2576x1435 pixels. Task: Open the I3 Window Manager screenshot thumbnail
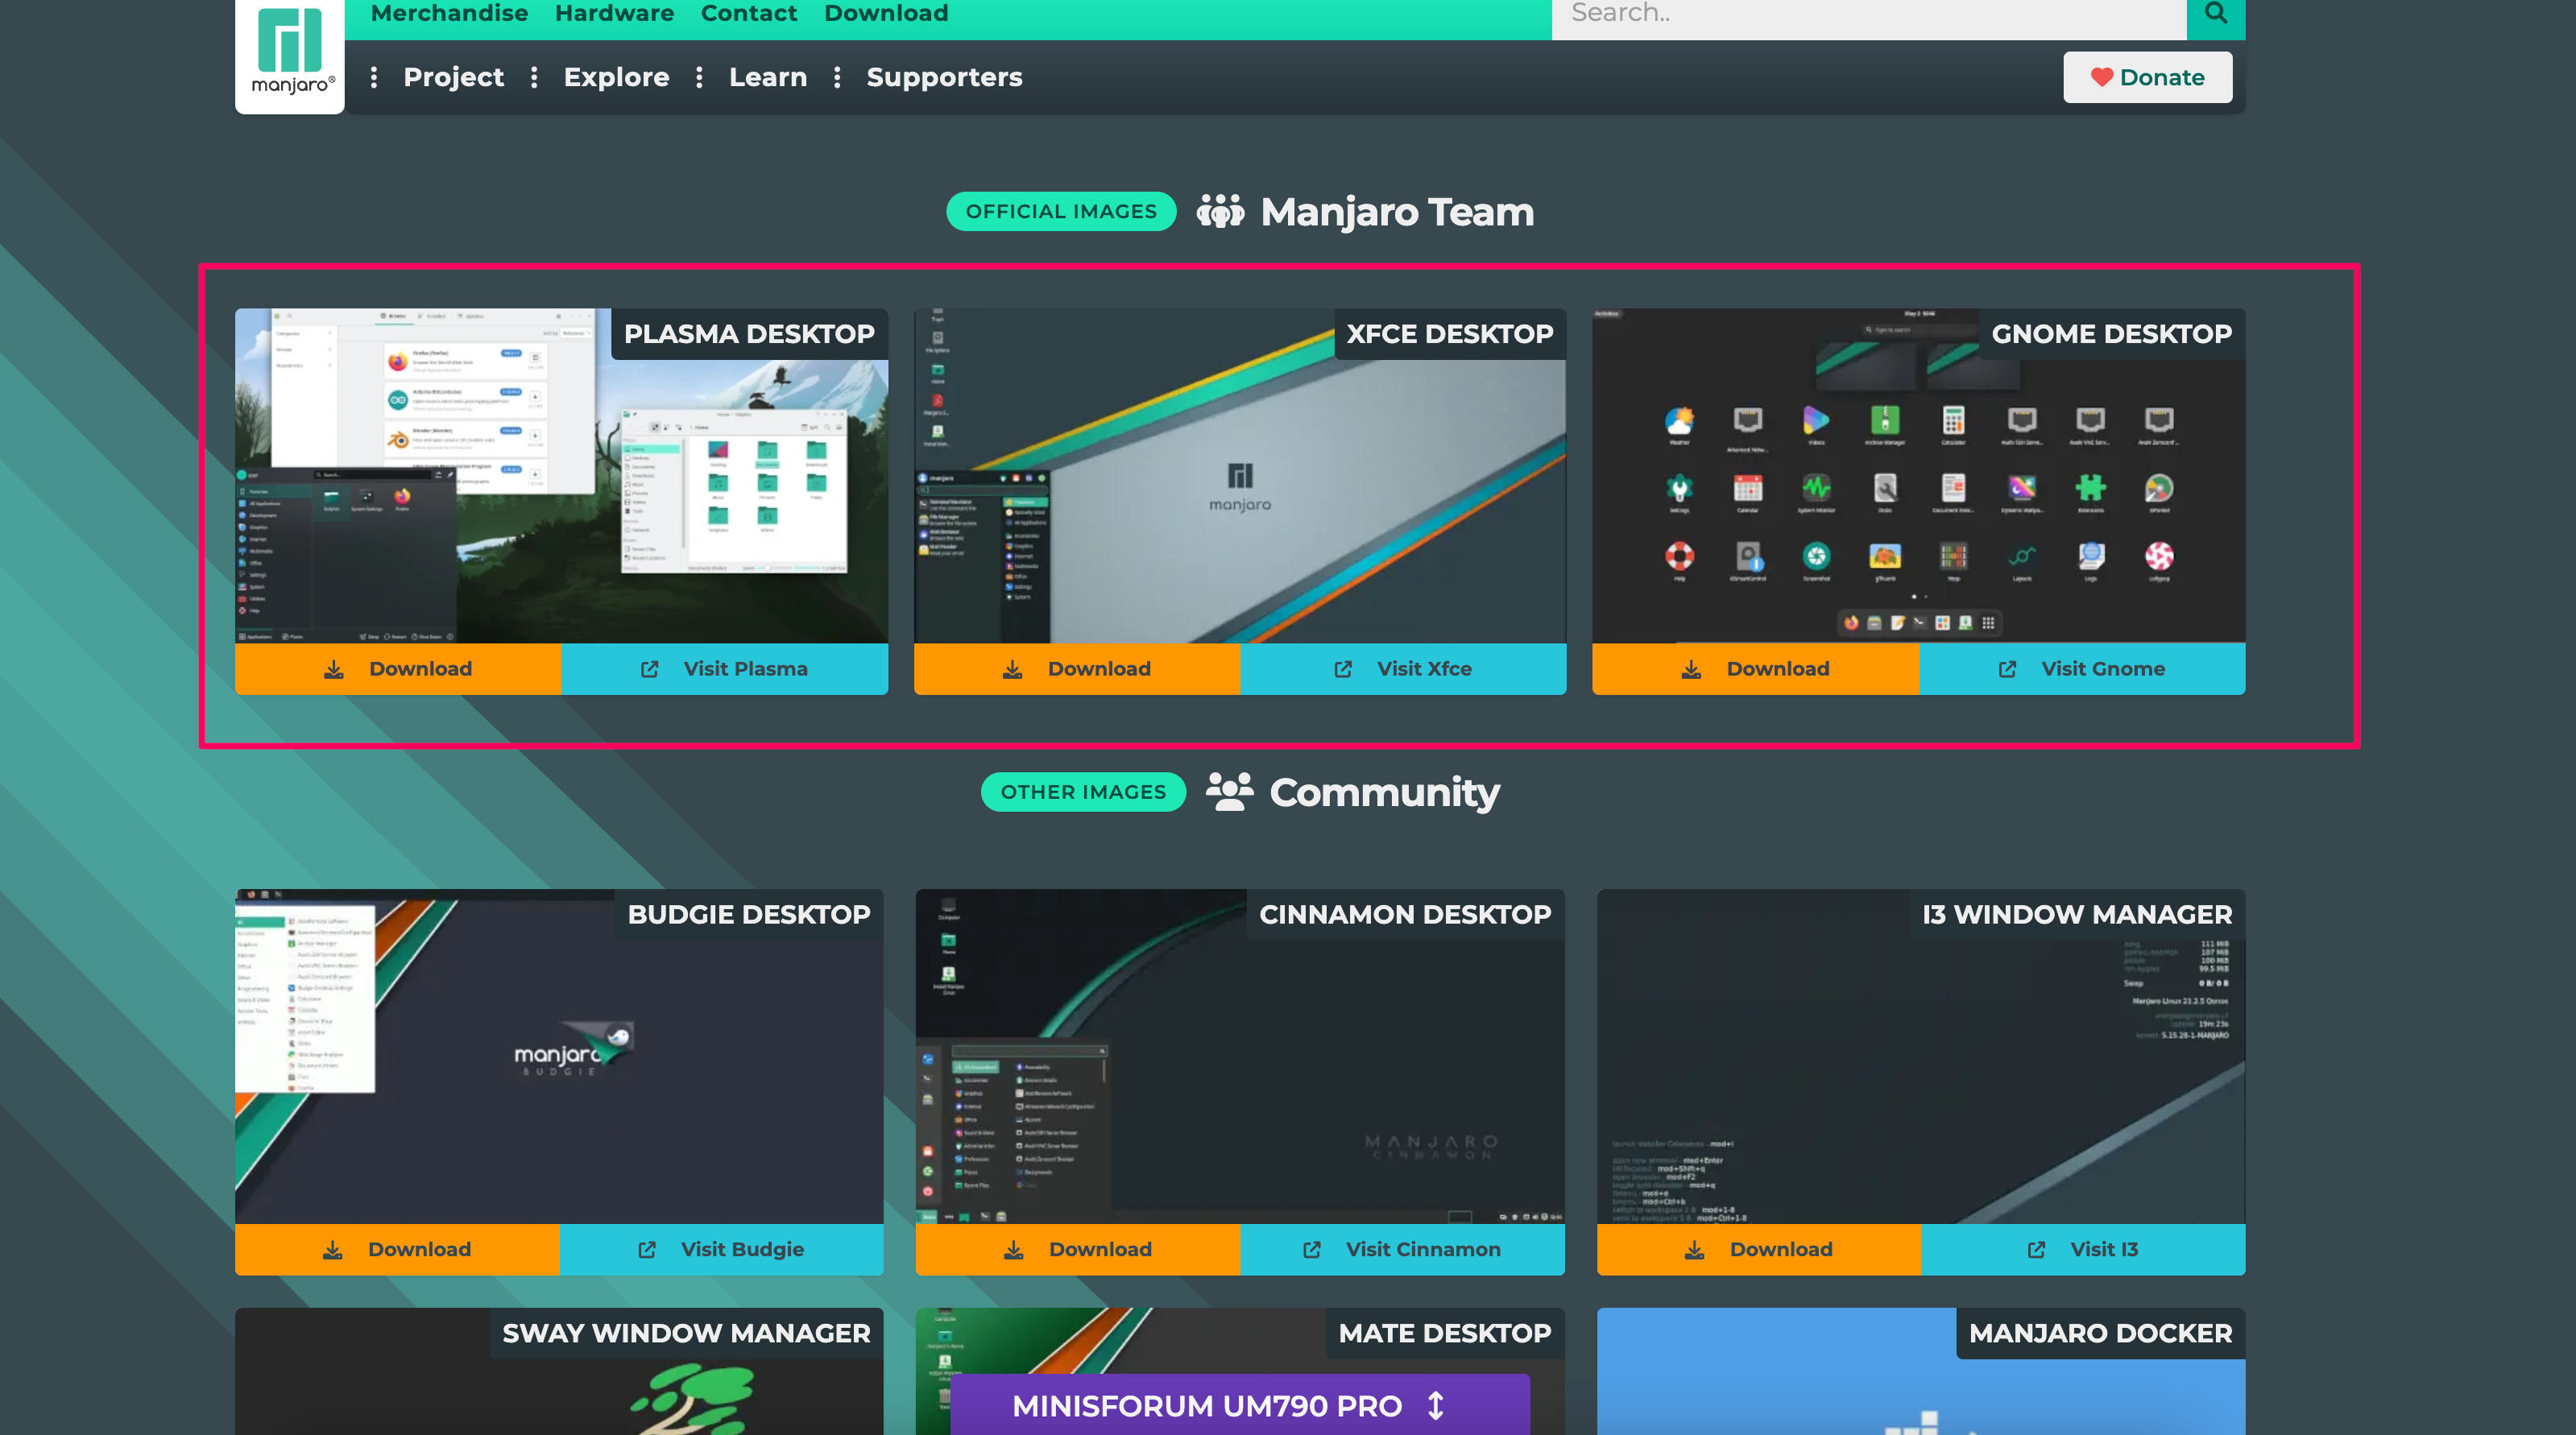(1921, 1056)
